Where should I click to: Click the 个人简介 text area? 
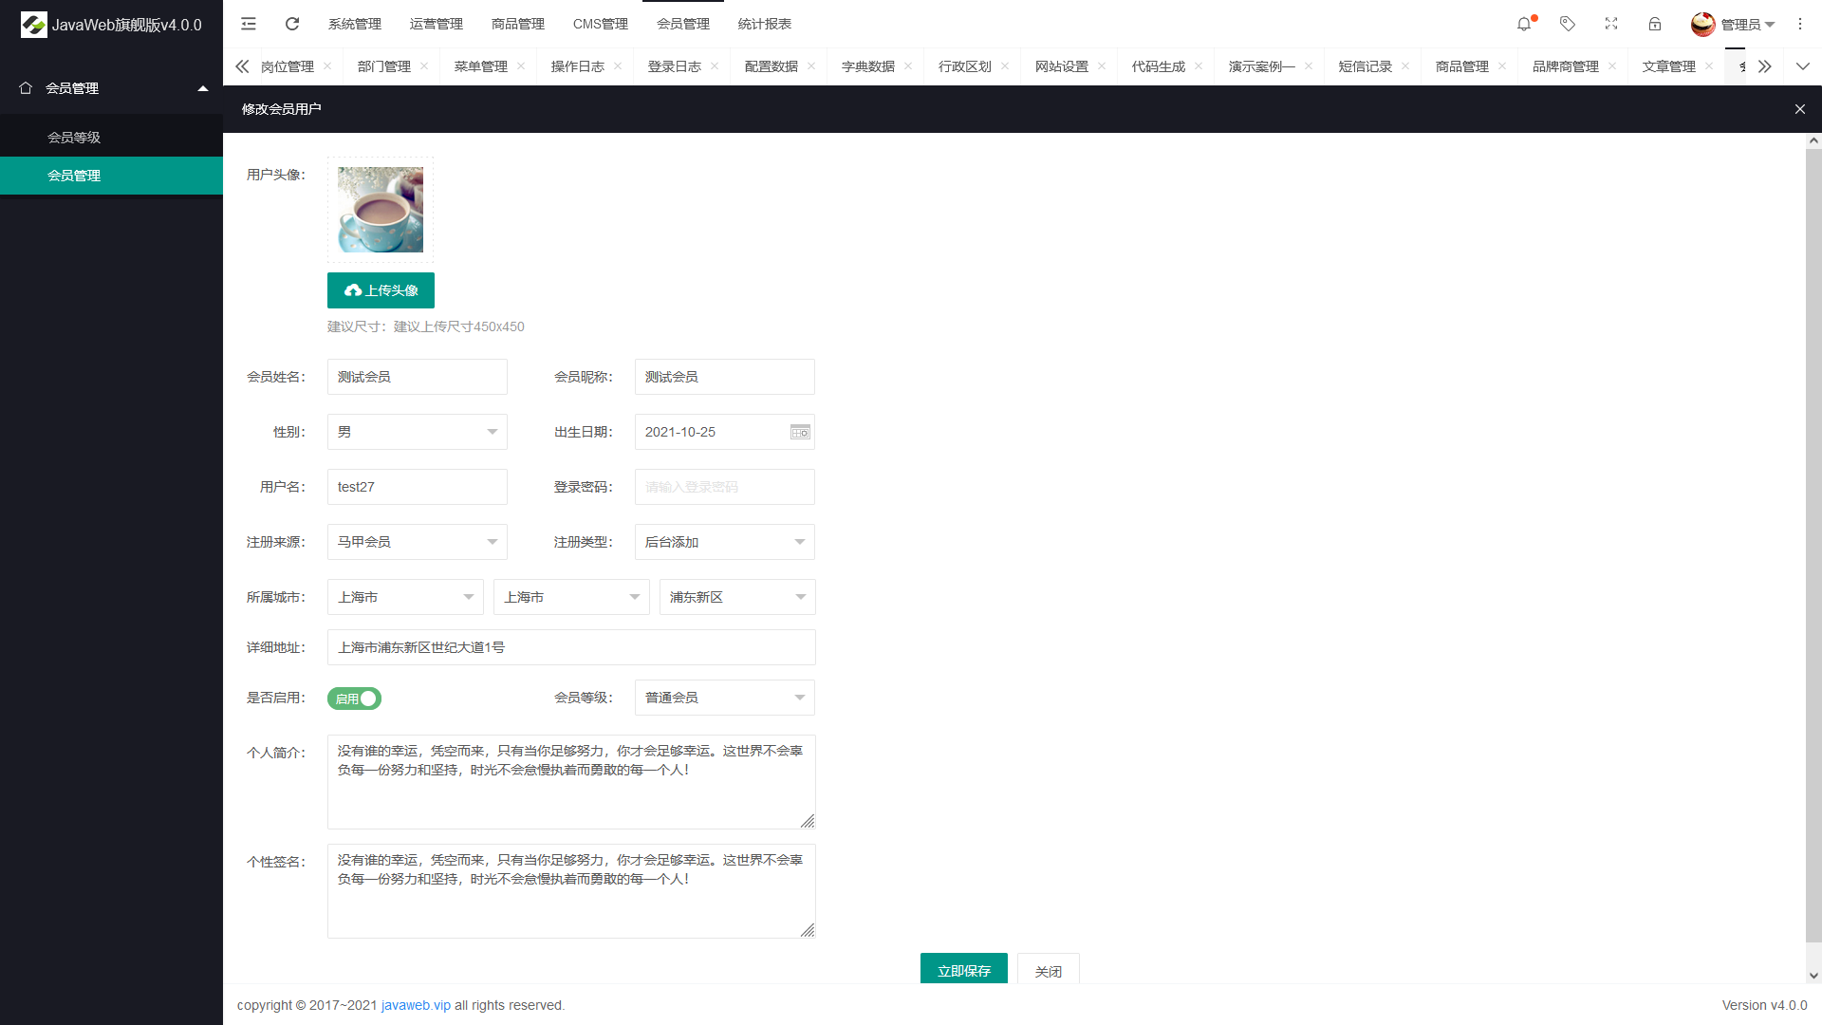click(x=571, y=782)
